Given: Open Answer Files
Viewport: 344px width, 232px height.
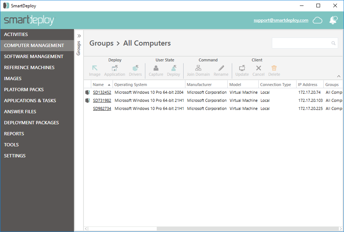Looking at the screenshot, I should [x=37, y=112].
